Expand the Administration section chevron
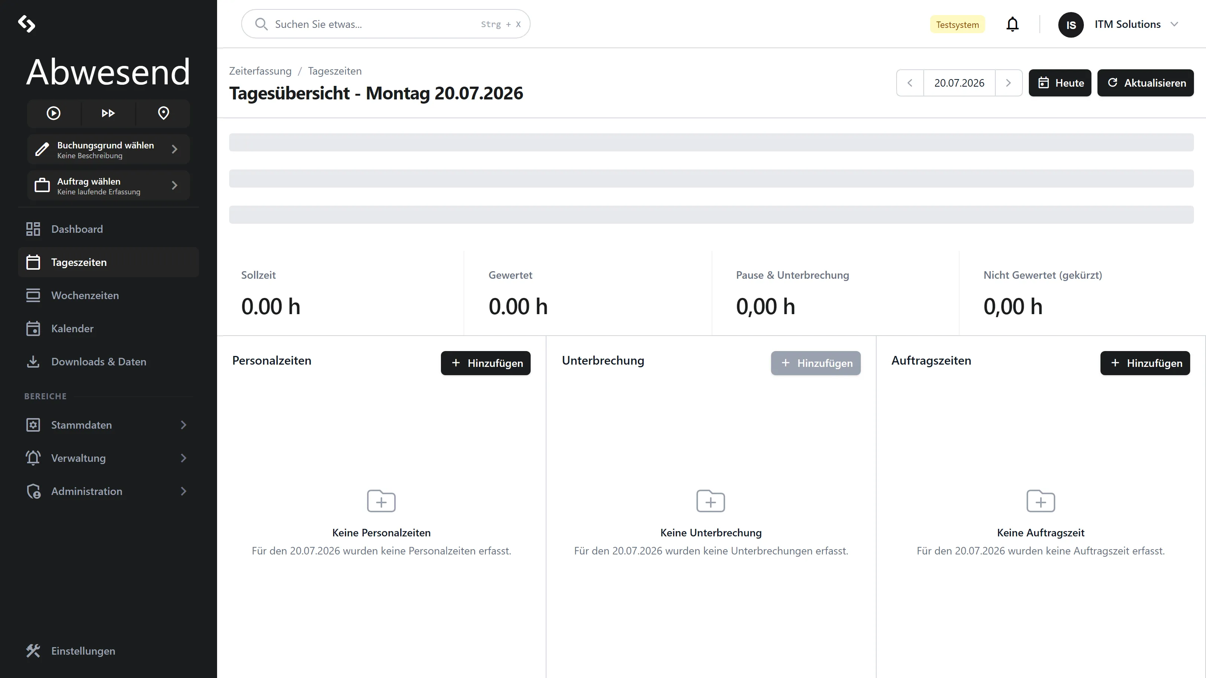Screen dimensions: 1206x678 184,491
